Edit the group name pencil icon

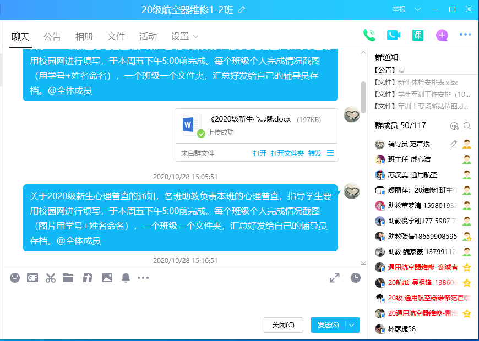click(241, 10)
